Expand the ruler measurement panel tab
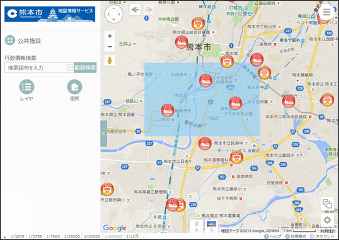This screenshot has height=240, width=339. [x=196, y=226]
